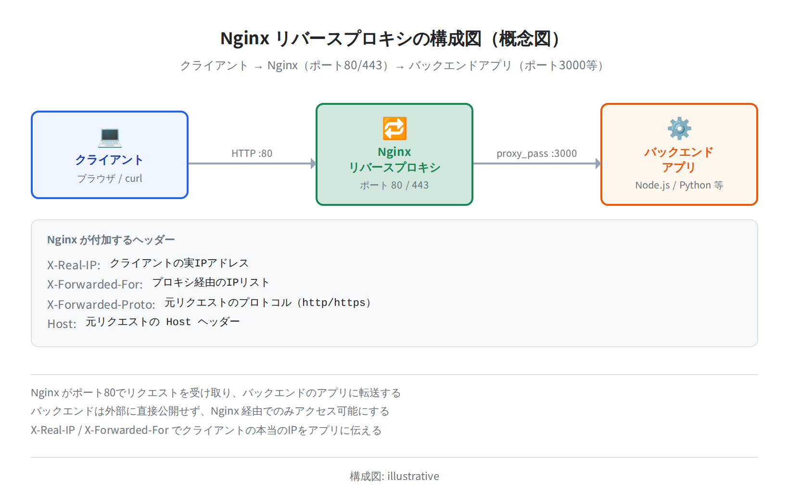Click the orange repeat-arrows icon in the Nginx box

394,128
